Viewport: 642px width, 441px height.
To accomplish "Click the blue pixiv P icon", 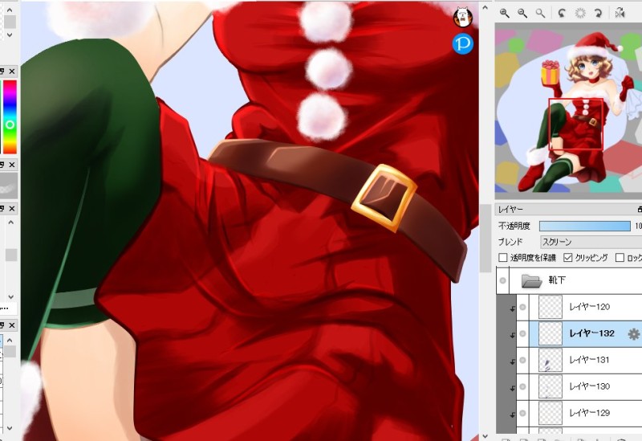I will (463, 43).
